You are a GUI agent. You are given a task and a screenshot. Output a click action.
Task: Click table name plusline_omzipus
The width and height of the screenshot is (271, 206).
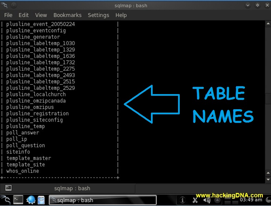coord(30,107)
